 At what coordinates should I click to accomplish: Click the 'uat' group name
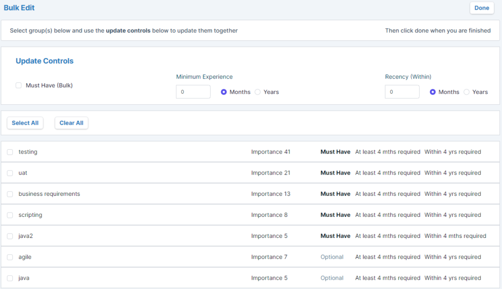pyautogui.click(x=23, y=173)
